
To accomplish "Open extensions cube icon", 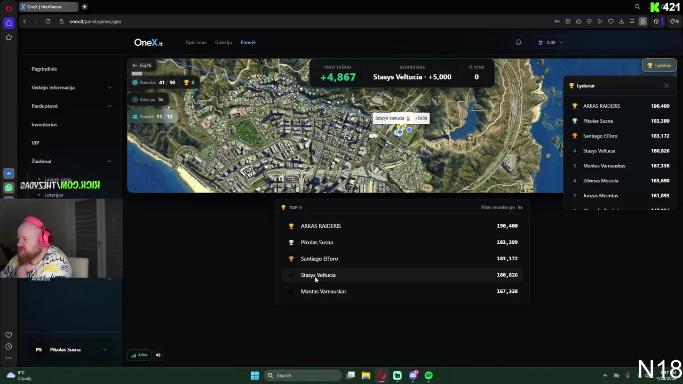I will [x=656, y=21].
